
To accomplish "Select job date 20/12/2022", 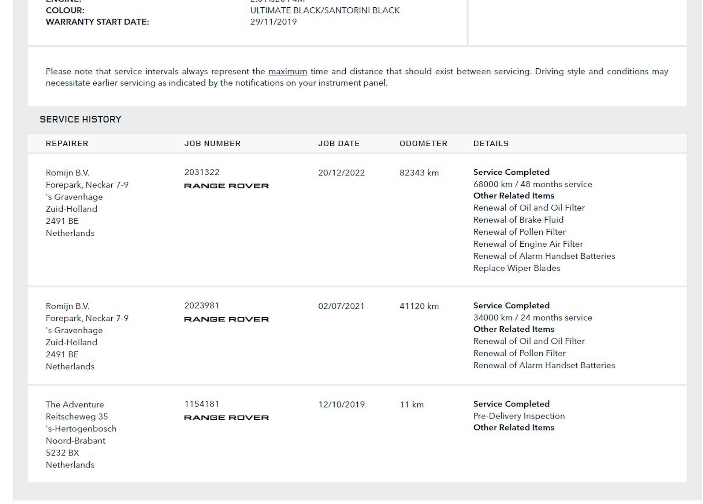I will [342, 173].
